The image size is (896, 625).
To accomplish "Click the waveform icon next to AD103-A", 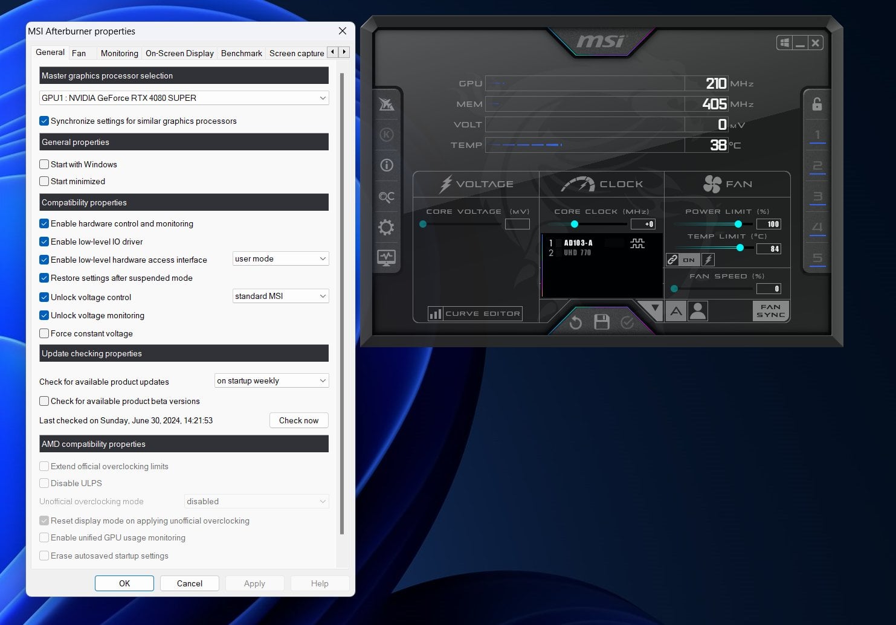I will tap(637, 243).
